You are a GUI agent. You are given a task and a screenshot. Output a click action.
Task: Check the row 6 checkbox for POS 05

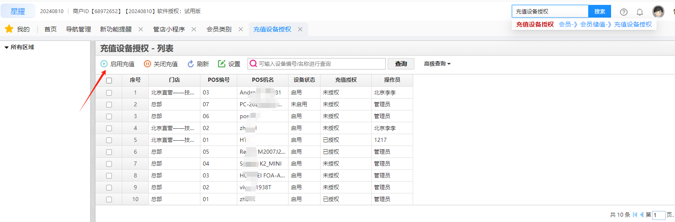coord(109,152)
